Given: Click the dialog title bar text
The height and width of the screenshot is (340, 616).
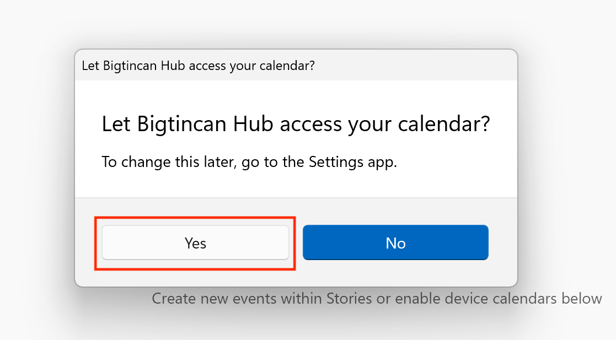Looking at the screenshot, I should (x=198, y=66).
